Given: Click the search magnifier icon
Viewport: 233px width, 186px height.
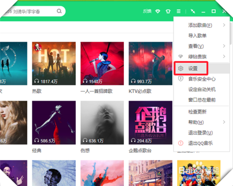Looking at the screenshot, I should click(x=59, y=11).
